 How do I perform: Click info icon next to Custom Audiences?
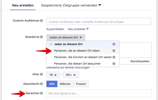[x=41, y=21]
